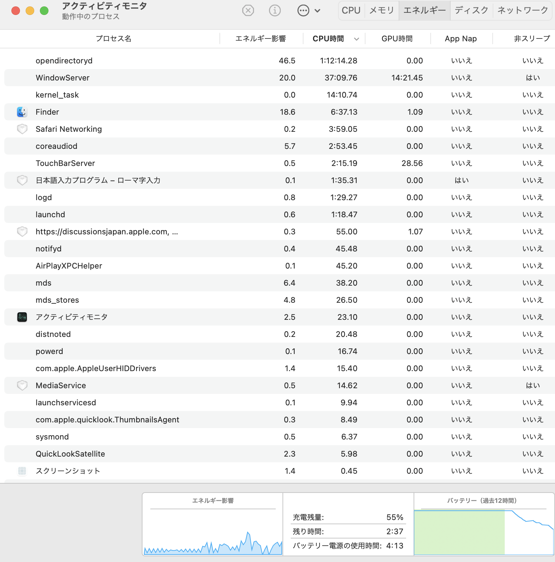
Task: Click the stop process (X) toolbar icon
Action: 248,11
